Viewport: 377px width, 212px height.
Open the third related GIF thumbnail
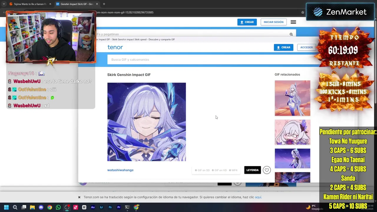292,158
